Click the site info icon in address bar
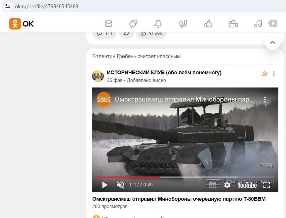Viewport: 286px width, 218px height. click(x=8, y=6)
